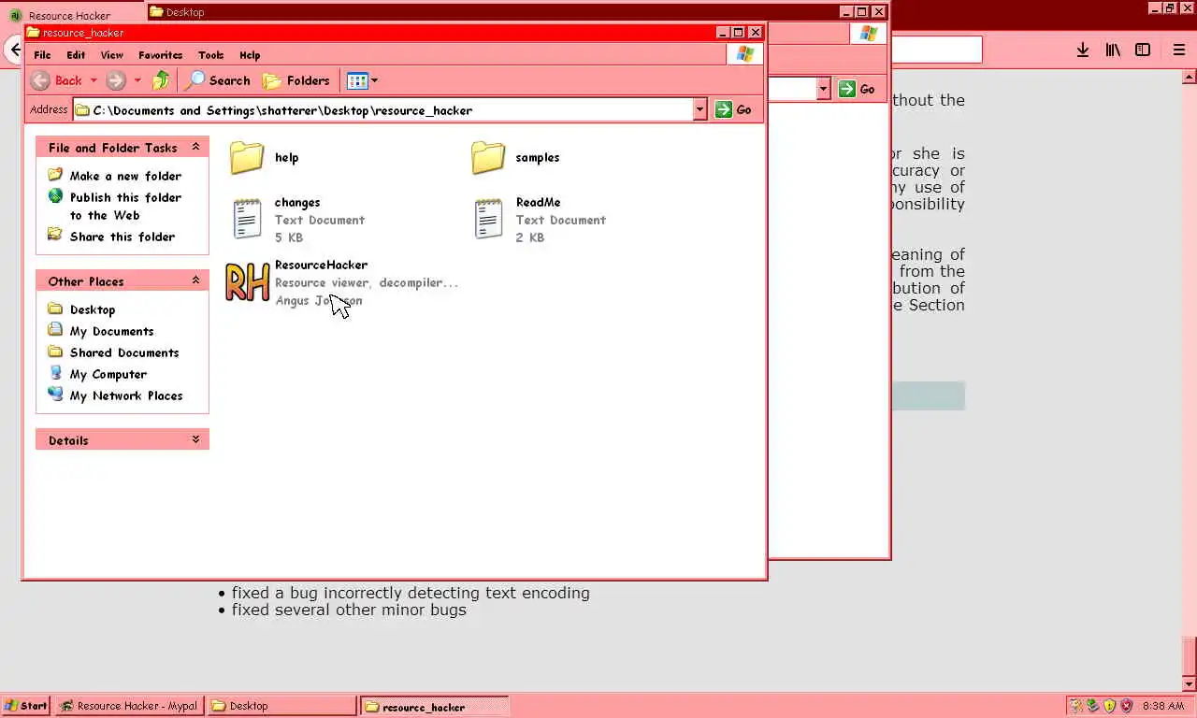Viewport: 1197px width, 718px height.
Task: Open the Help menu
Action: point(250,55)
